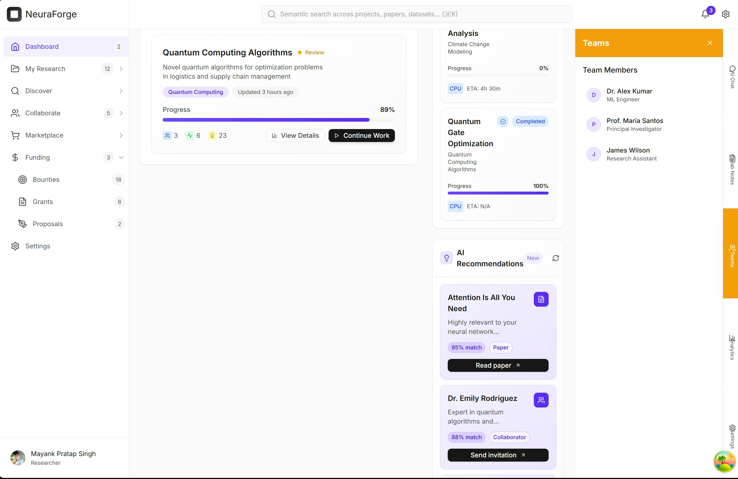Expand the Collaborate submenu chevron

121,113
